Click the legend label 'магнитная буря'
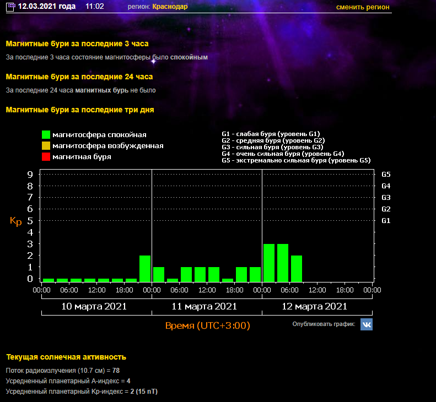436x402 pixels. point(82,157)
